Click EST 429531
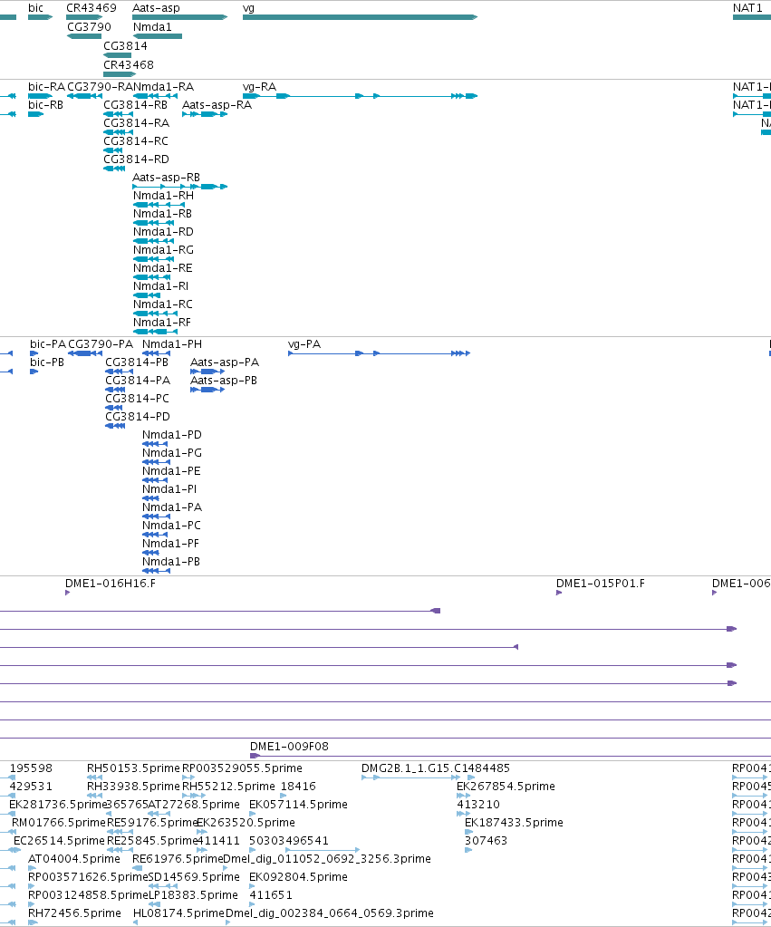 coord(31,787)
